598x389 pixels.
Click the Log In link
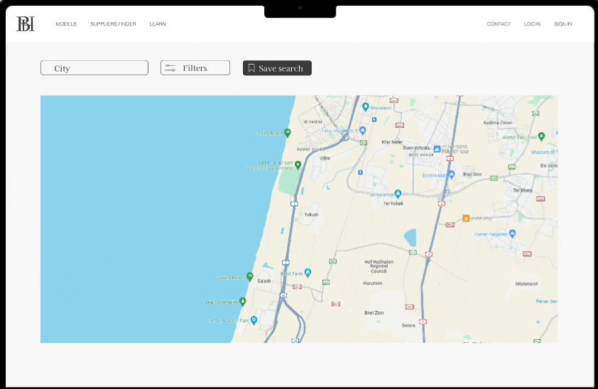coord(532,24)
